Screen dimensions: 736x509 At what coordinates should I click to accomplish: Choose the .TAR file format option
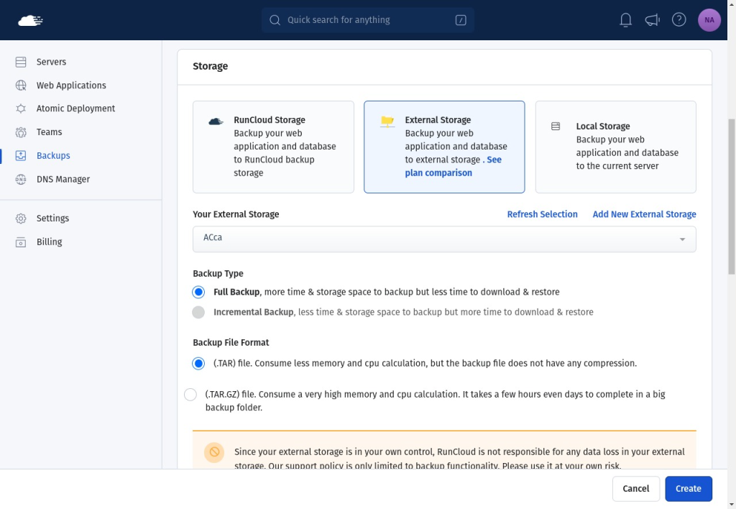198,364
